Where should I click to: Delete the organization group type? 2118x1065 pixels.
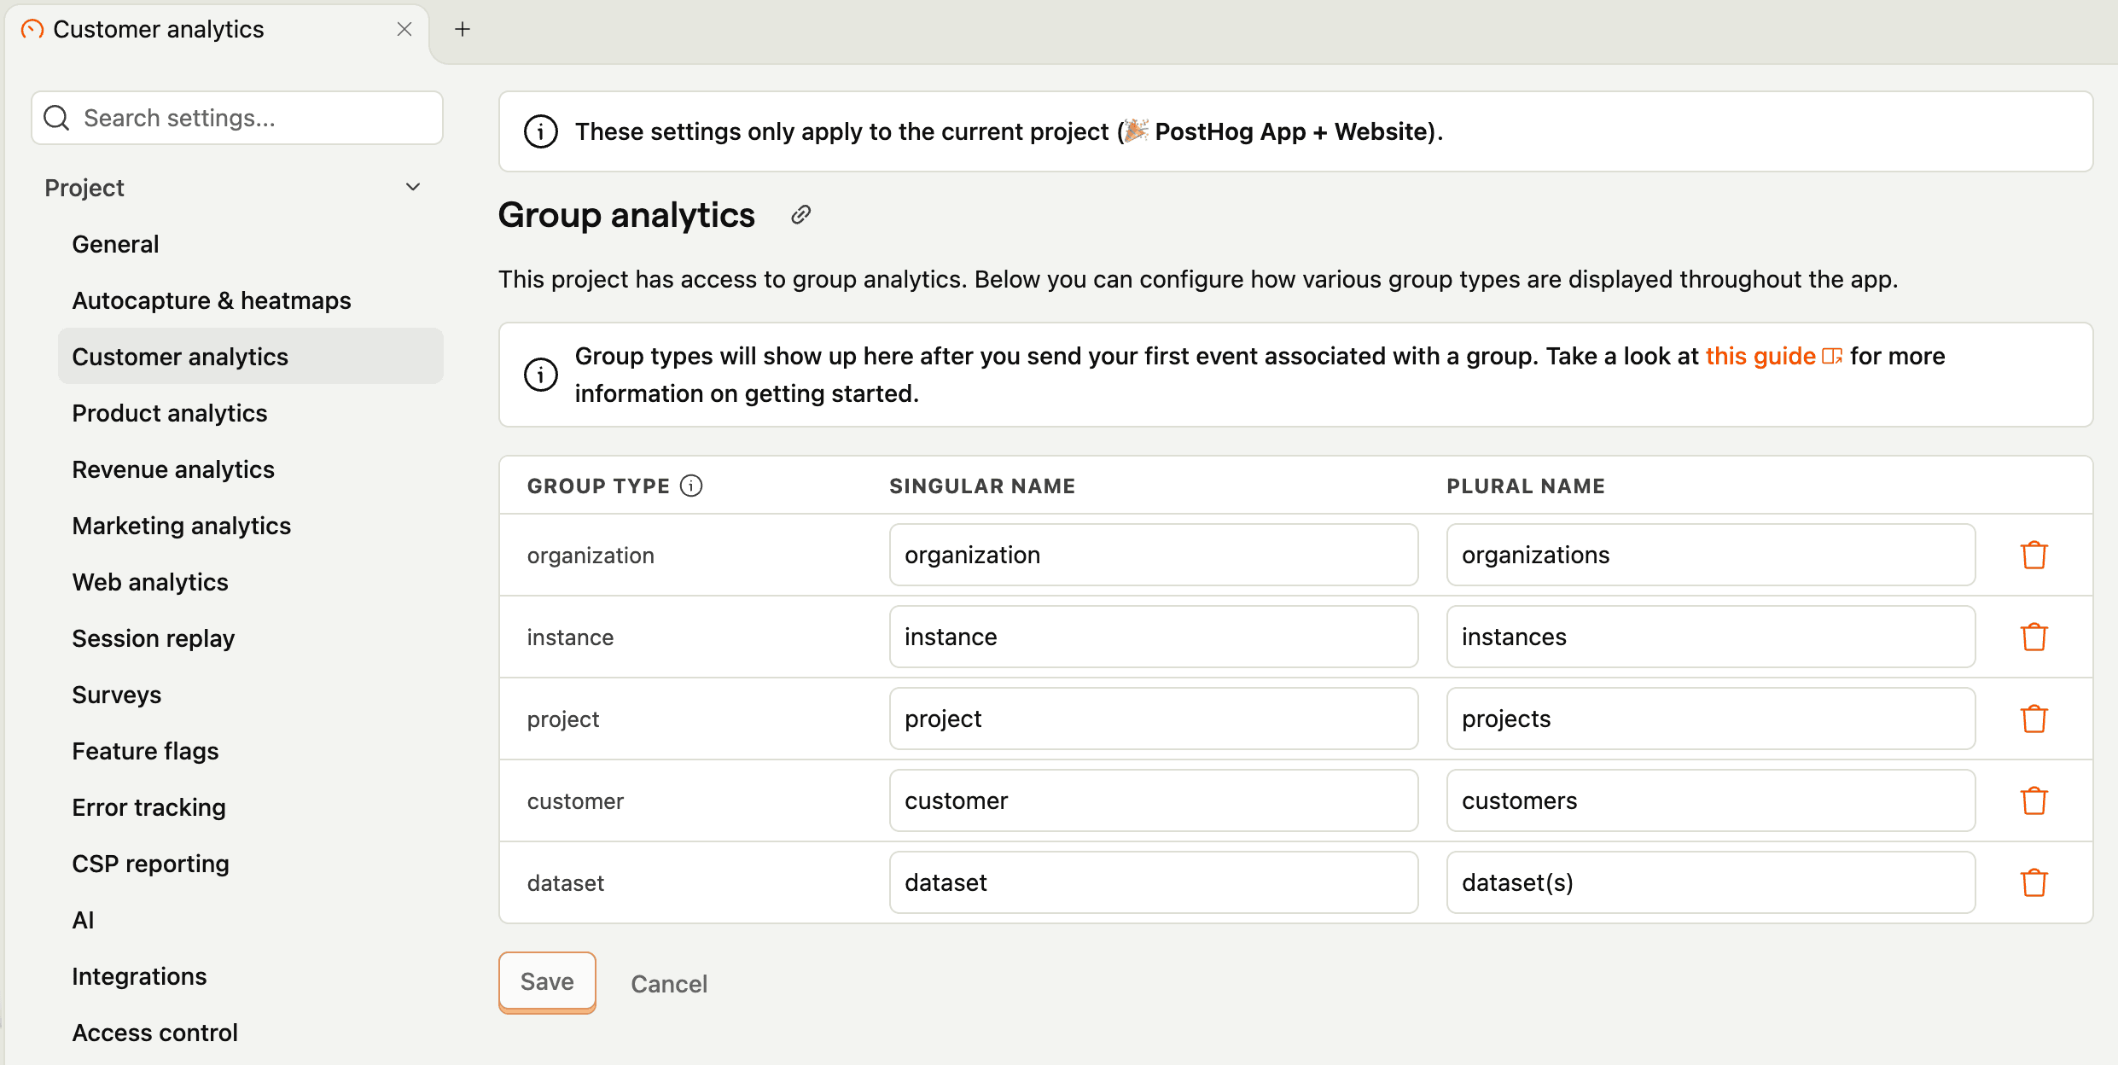coord(2034,555)
